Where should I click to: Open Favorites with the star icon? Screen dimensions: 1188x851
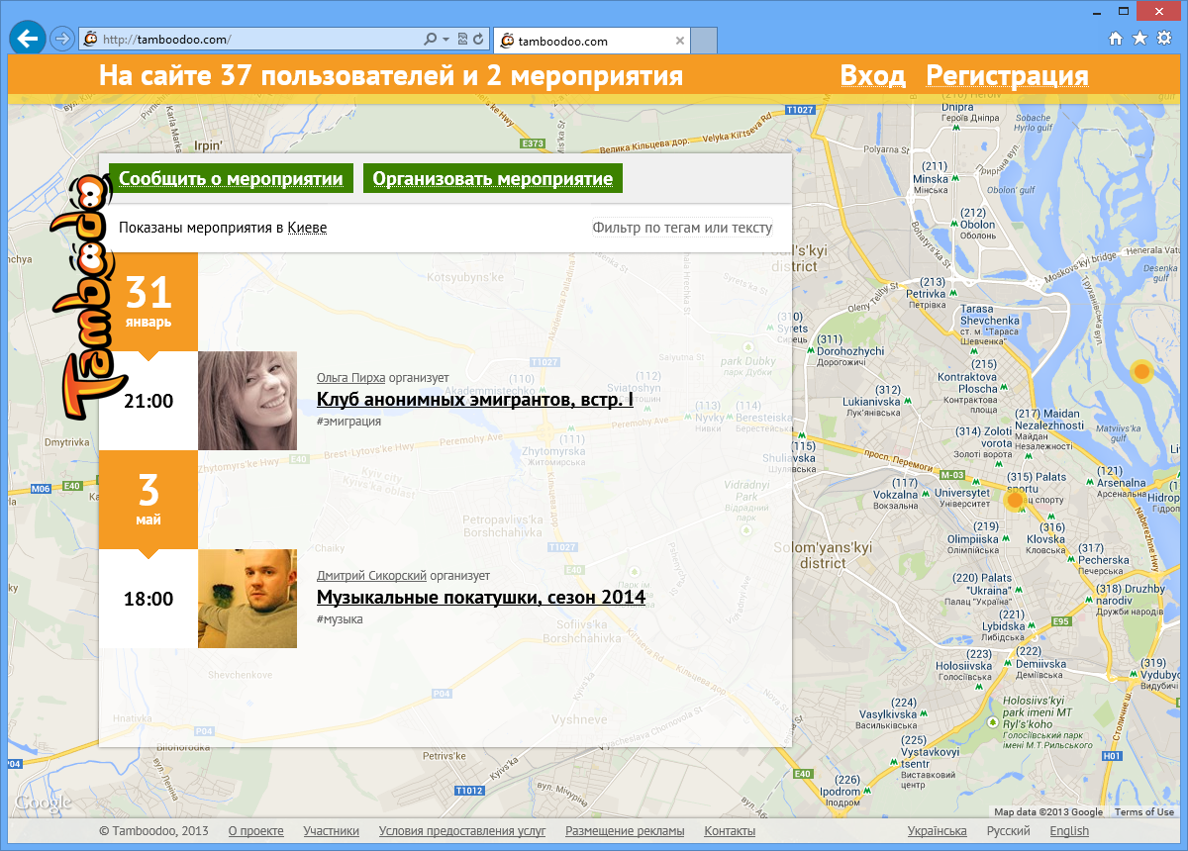point(1139,39)
